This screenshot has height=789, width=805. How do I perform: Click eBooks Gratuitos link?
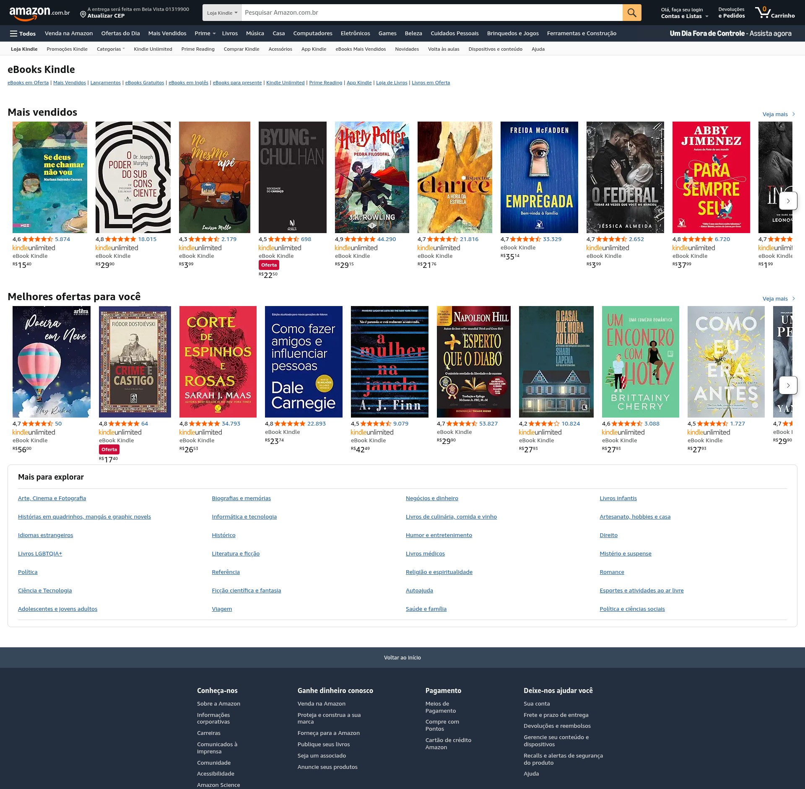click(145, 83)
